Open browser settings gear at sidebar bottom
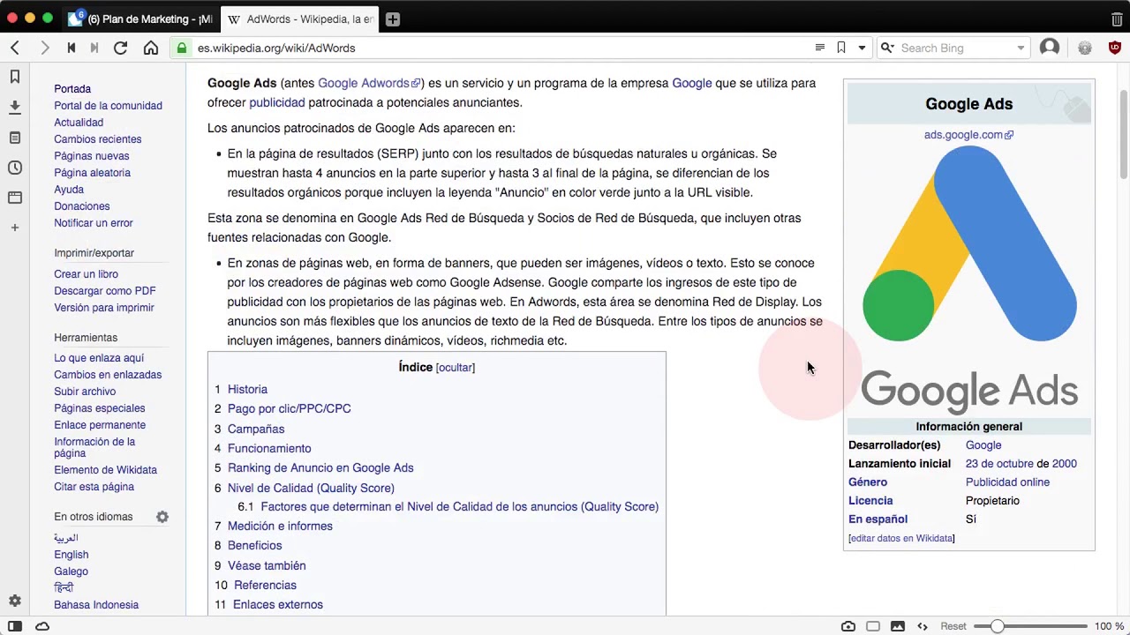This screenshot has width=1130, height=635. 15,601
